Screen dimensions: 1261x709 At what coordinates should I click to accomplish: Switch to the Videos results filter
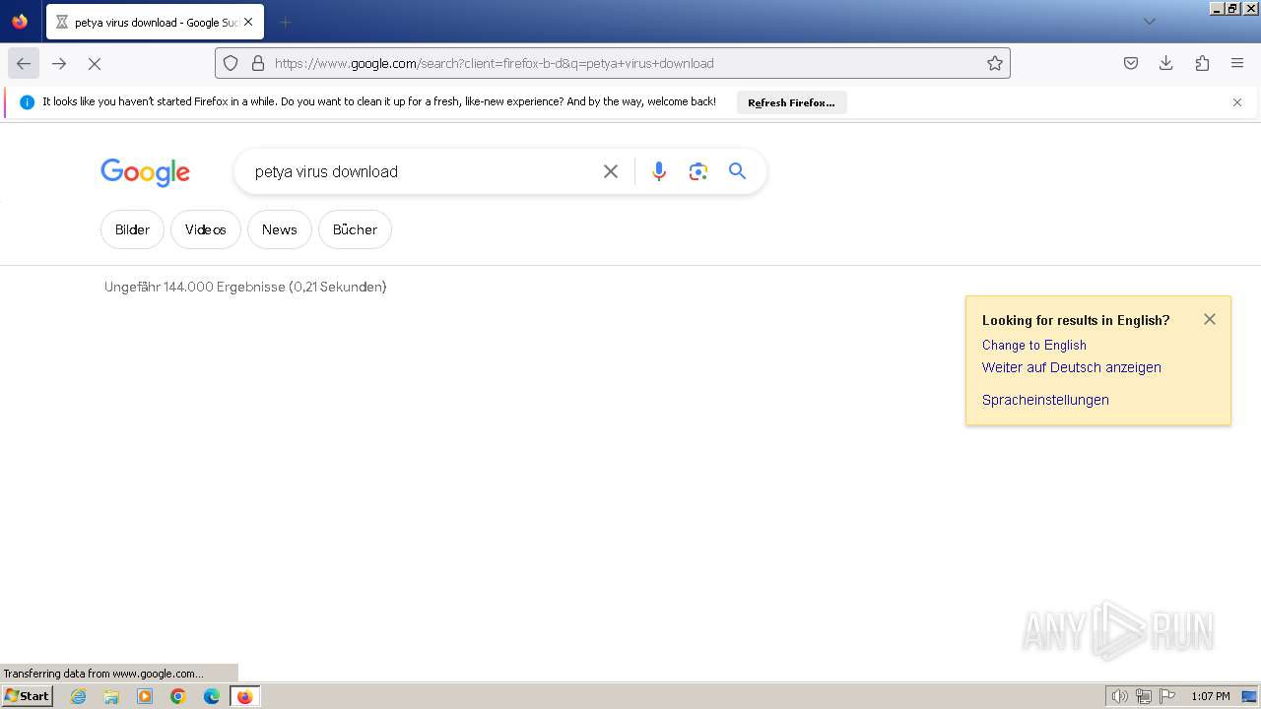(206, 229)
